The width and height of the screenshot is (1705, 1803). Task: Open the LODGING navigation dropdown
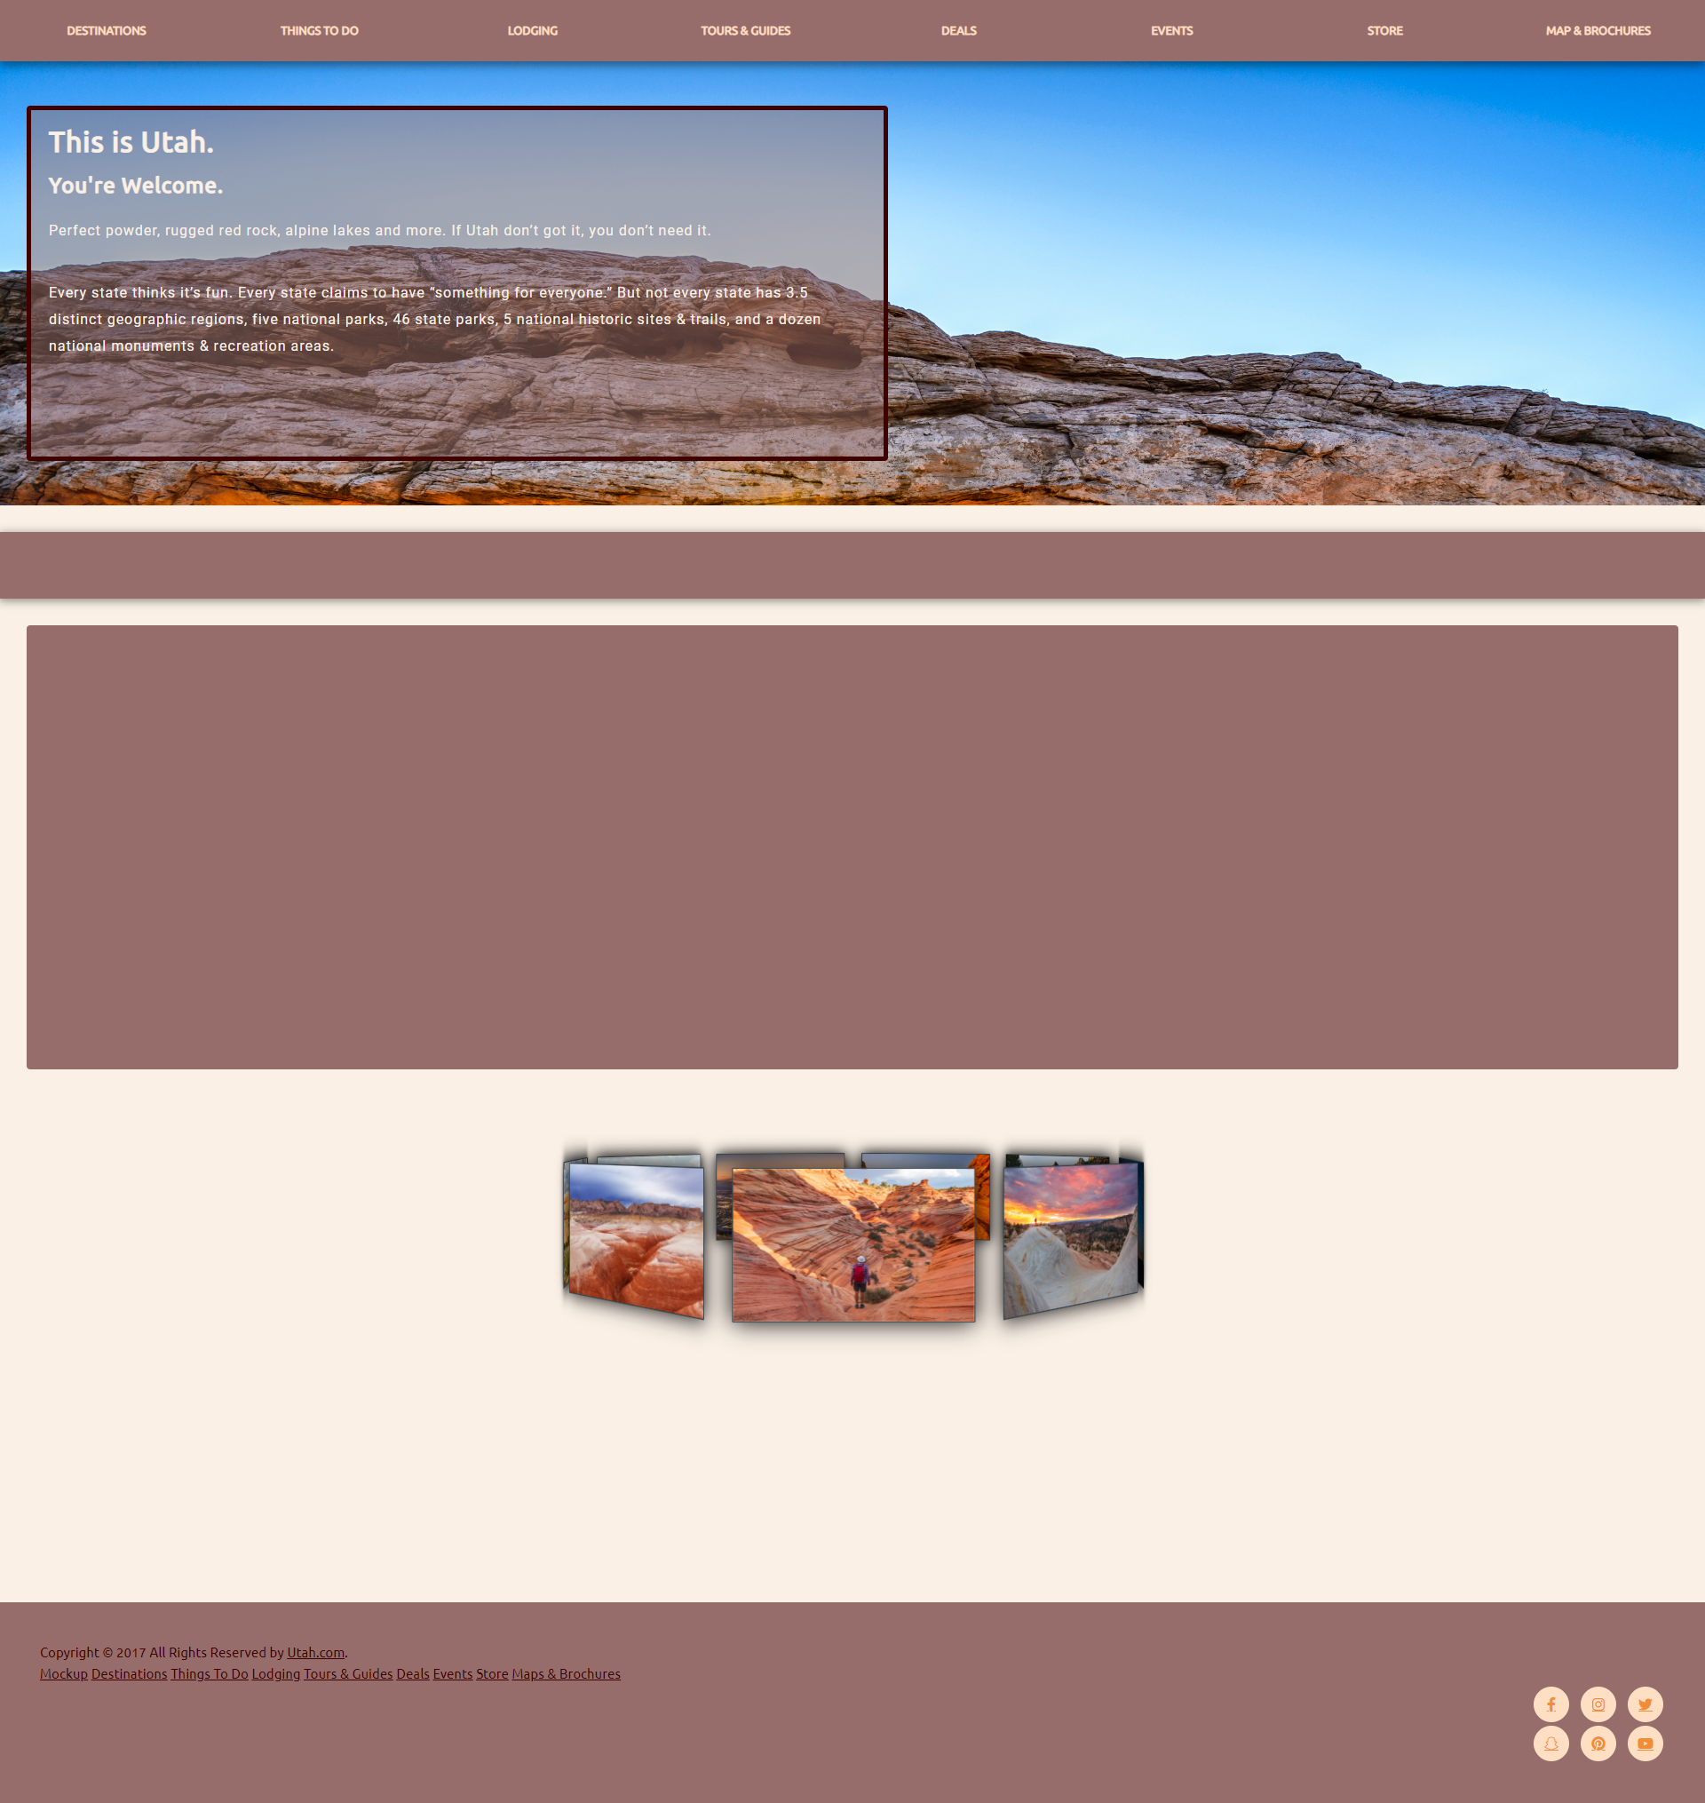(x=532, y=30)
